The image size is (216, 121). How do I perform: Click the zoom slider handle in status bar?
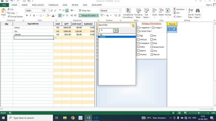[199, 113]
